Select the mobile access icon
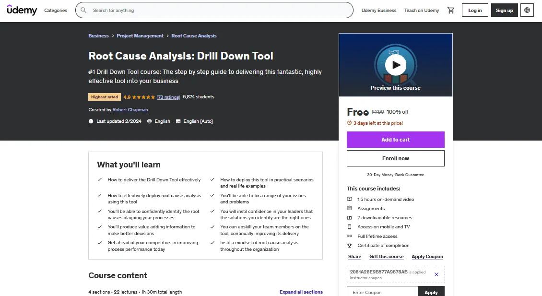Screen dimensions: 542x296 tap(350, 227)
